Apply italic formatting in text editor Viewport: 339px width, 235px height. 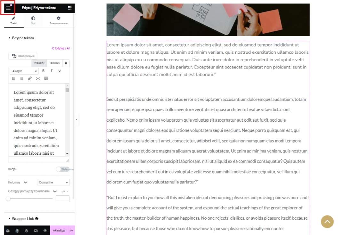click(51, 71)
